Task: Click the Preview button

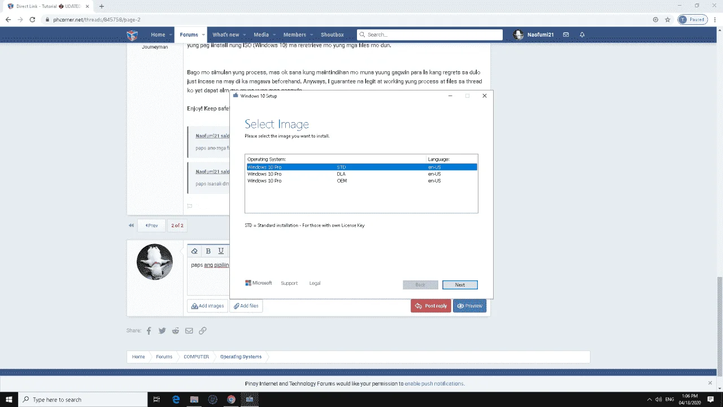Action: tap(469, 306)
